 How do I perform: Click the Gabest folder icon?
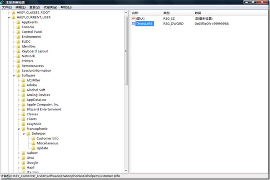[x=23, y=153]
